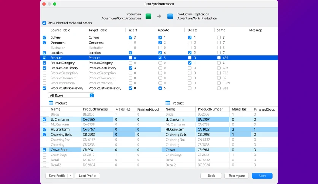This screenshot has height=184, width=318.
Task: Toggle ProductListPriceHistory Insert checkbox
Action: click(130, 88)
